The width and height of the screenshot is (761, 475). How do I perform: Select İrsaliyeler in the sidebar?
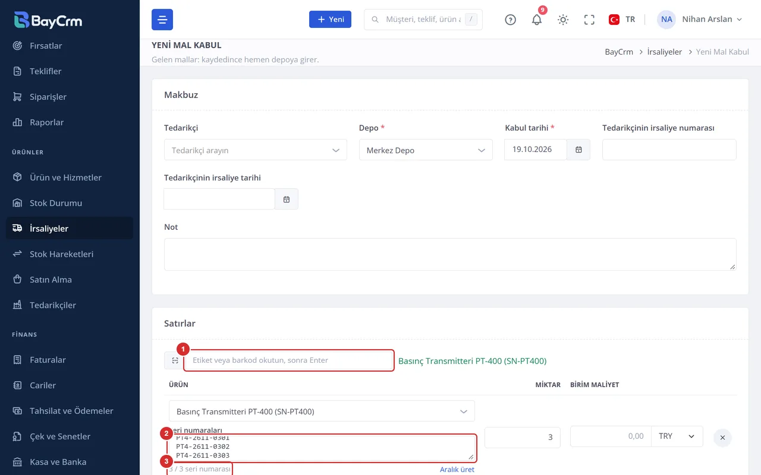tap(70, 229)
